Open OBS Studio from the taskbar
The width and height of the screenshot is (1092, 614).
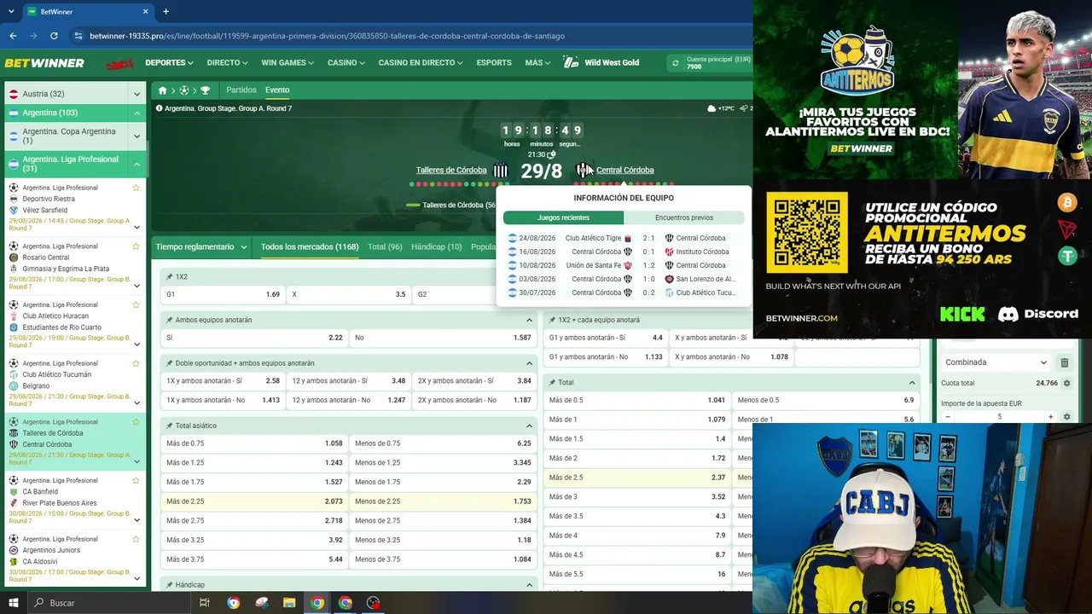373,603
